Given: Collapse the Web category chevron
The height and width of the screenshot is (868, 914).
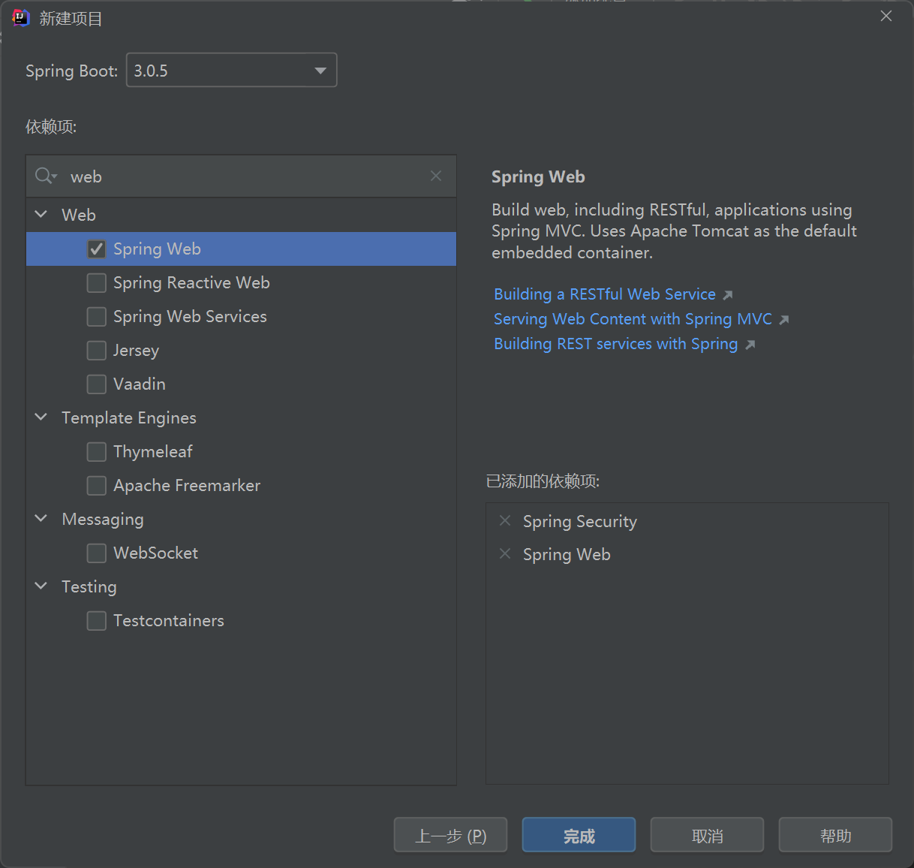Looking at the screenshot, I should point(41,214).
